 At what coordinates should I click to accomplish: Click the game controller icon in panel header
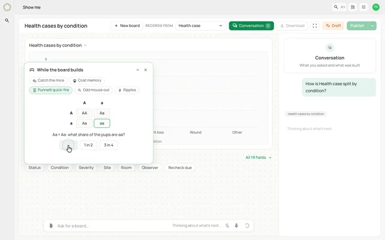coord(32,70)
